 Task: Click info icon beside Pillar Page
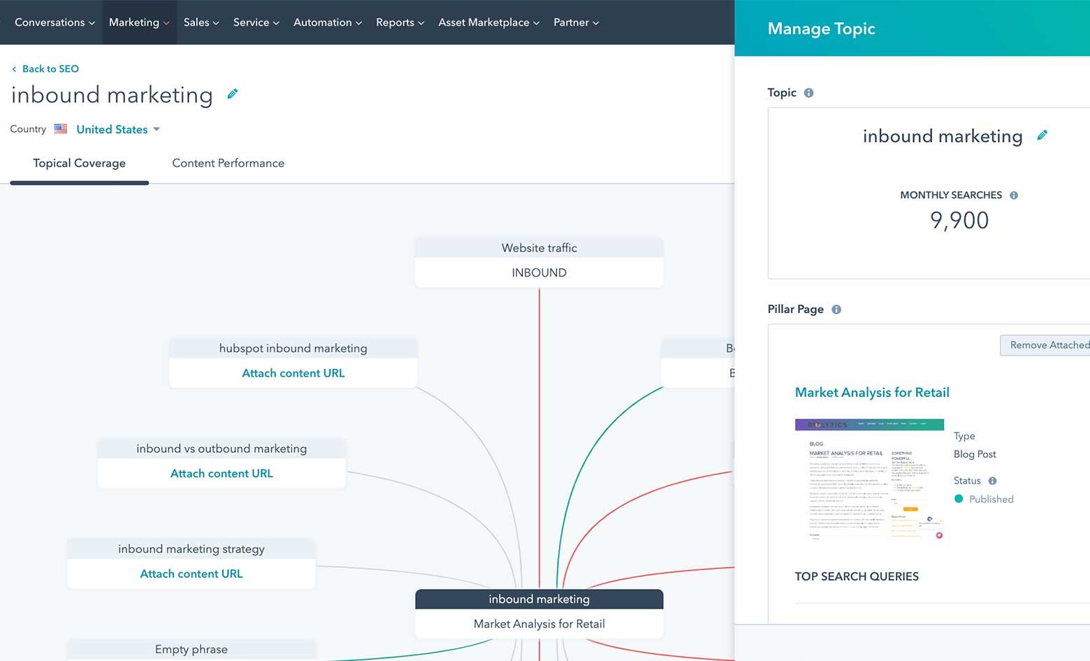pos(836,310)
